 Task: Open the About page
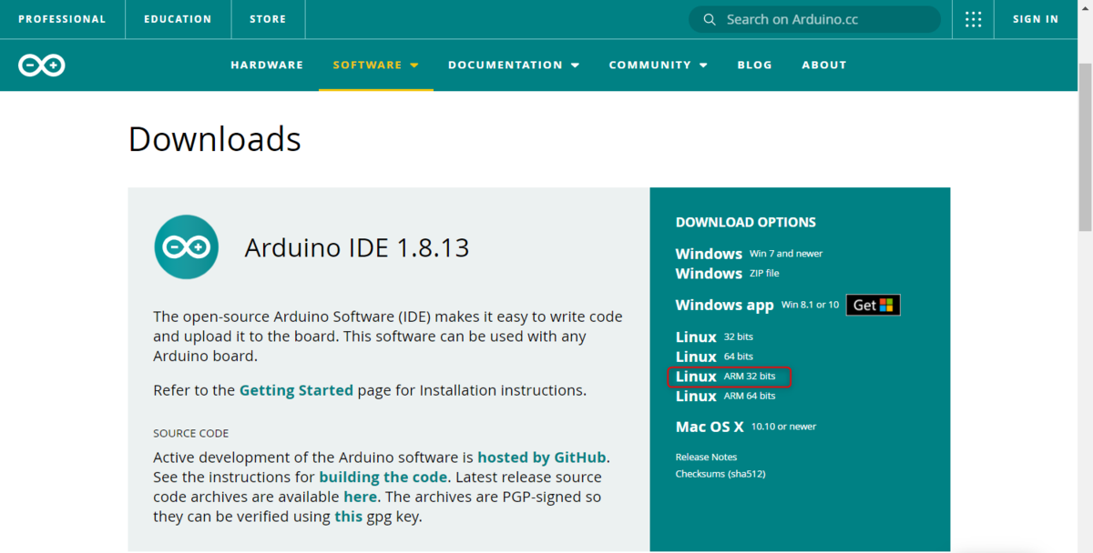coord(824,65)
